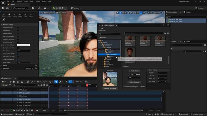The width and height of the screenshot is (207, 116).
Task: Open asset view settings gear in Pose window
Action: coord(168,33)
